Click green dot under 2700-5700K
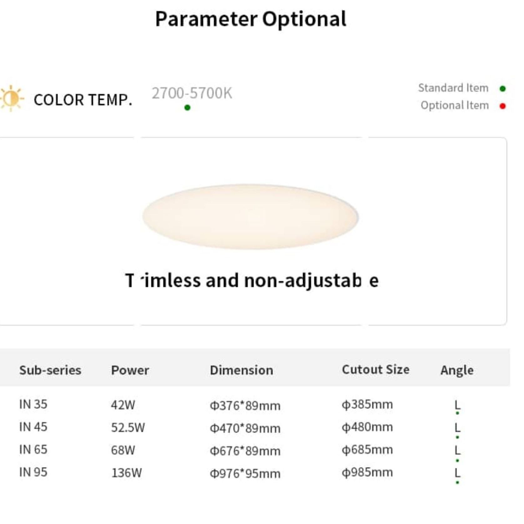This screenshot has height=524, width=524. (187, 108)
